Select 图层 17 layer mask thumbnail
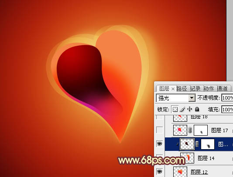 pyautogui.click(x=201, y=130)
